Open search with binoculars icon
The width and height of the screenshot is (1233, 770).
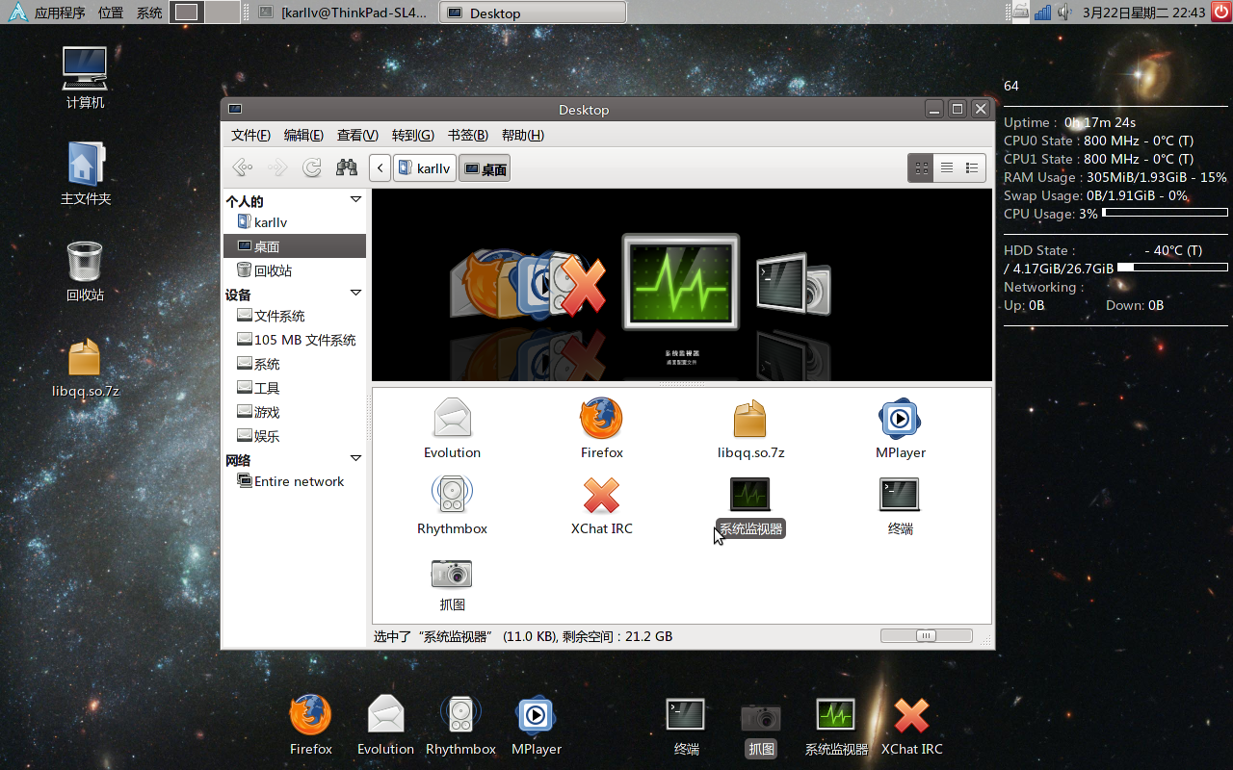(x=347, y=167)
